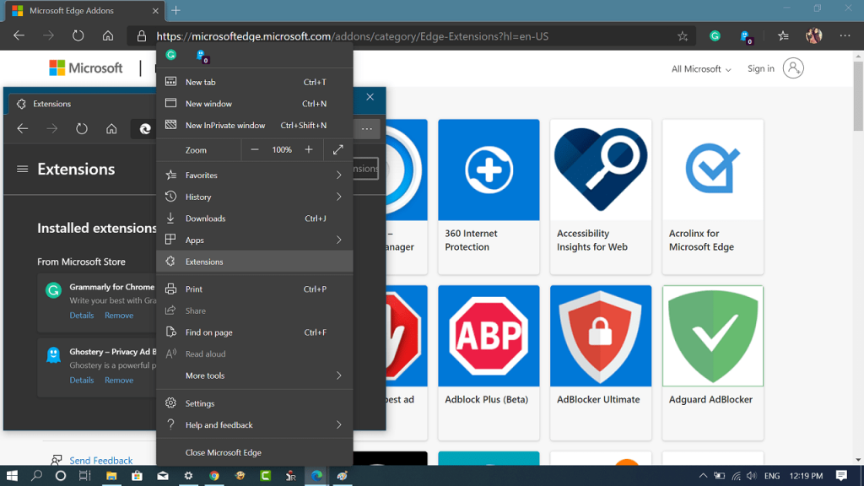Click the Grammarly icon at top of menu
The image size is (864, 486).
coord(171,55)
